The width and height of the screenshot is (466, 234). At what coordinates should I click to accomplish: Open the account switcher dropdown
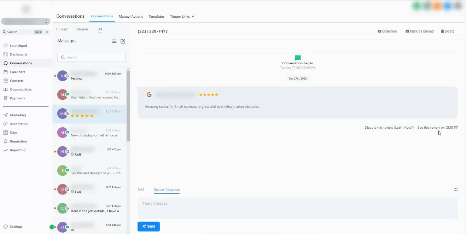(x=25, y=22)
